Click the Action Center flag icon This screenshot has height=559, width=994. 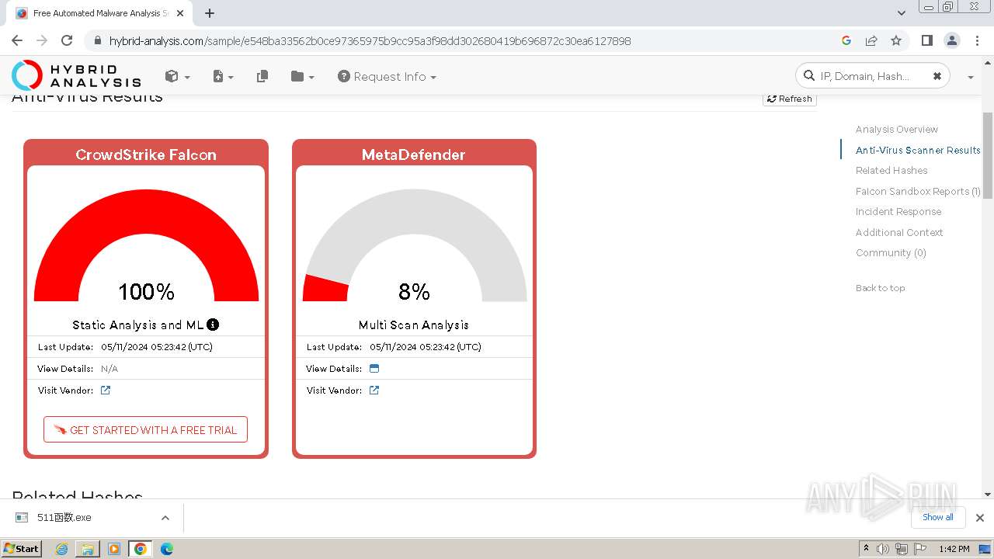point(919,549)
